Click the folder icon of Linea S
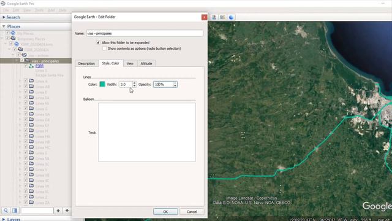The image size is (392, 221). [31, 153]
